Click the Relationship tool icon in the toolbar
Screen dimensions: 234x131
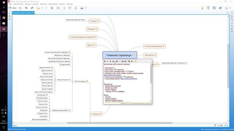(x=52, y=8)
